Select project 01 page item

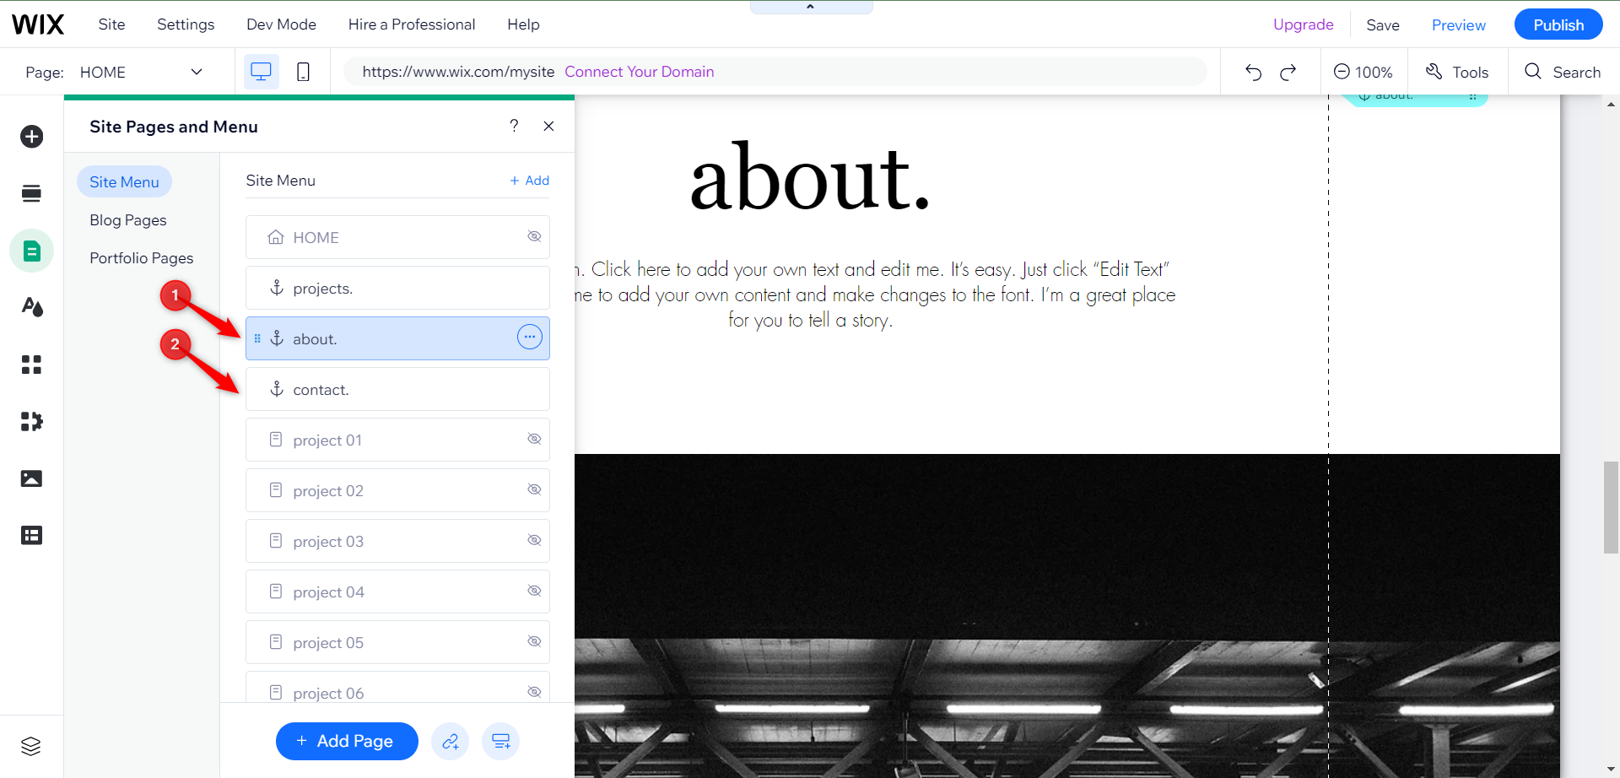point(397,440)
